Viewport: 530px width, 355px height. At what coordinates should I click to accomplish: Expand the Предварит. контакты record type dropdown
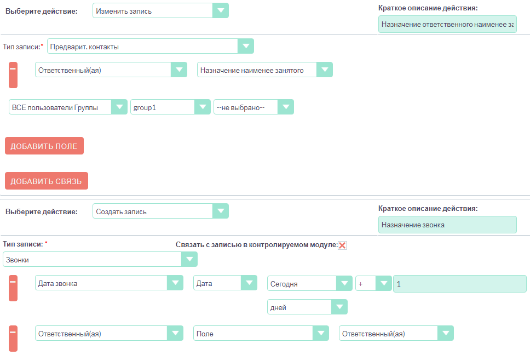click(x=151, y=47)
